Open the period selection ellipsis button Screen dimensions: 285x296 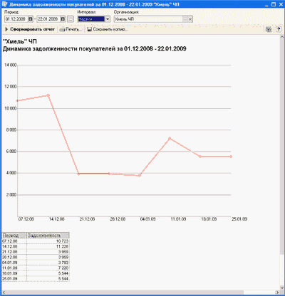tap(71, 19)
